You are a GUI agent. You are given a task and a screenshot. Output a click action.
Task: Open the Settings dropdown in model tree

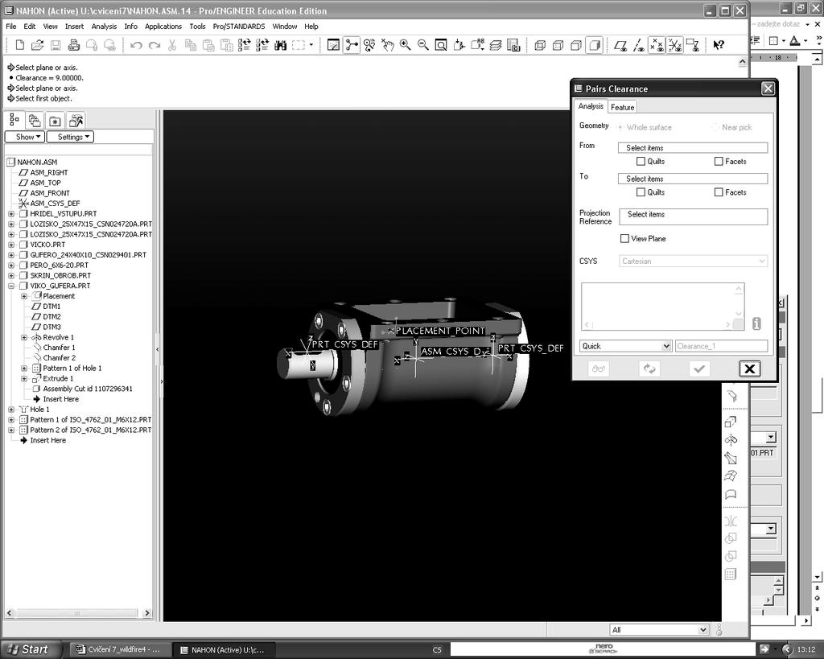click(71, 137)
